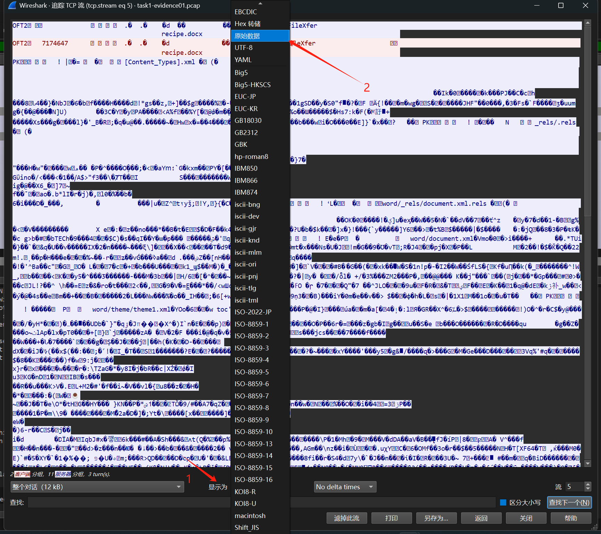Click the 返回 button
601x534 pixels.
[x=481, y=518]
